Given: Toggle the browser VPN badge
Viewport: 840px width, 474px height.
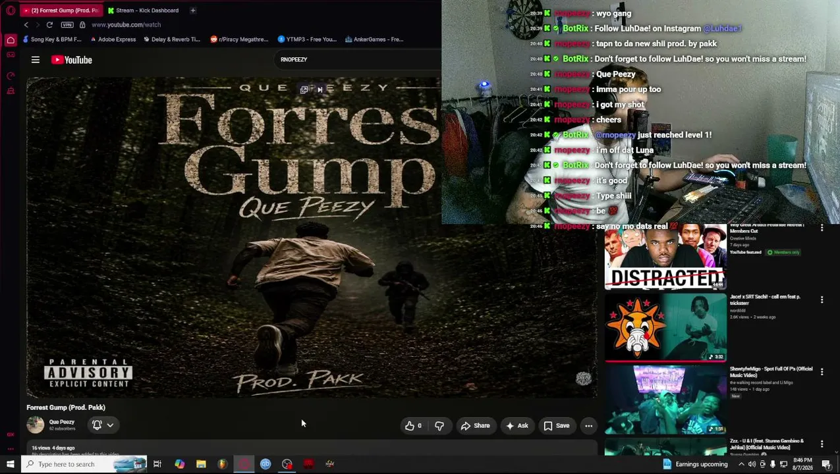Looking at the screenshot, I should pos(67,25).
